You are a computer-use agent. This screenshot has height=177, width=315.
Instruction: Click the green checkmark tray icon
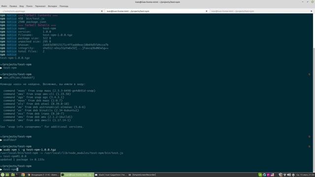point(260,175)
